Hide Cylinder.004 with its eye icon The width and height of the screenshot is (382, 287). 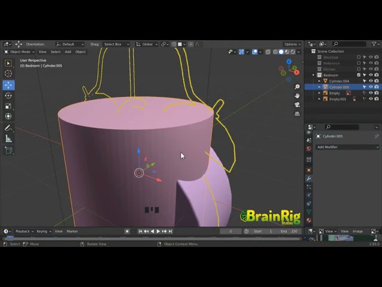click(371, 81)
